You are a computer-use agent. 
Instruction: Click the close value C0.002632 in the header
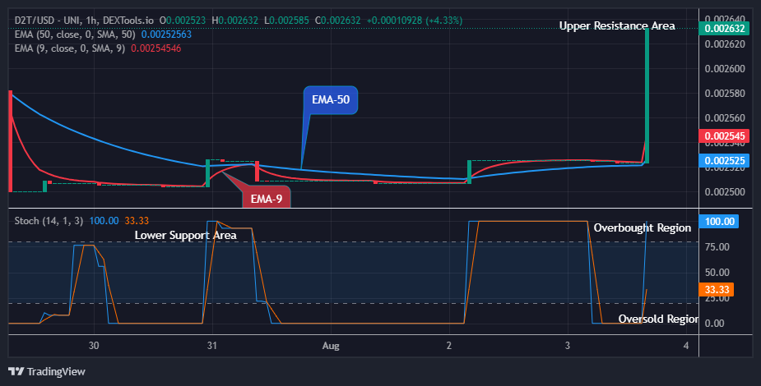[338, 21]
